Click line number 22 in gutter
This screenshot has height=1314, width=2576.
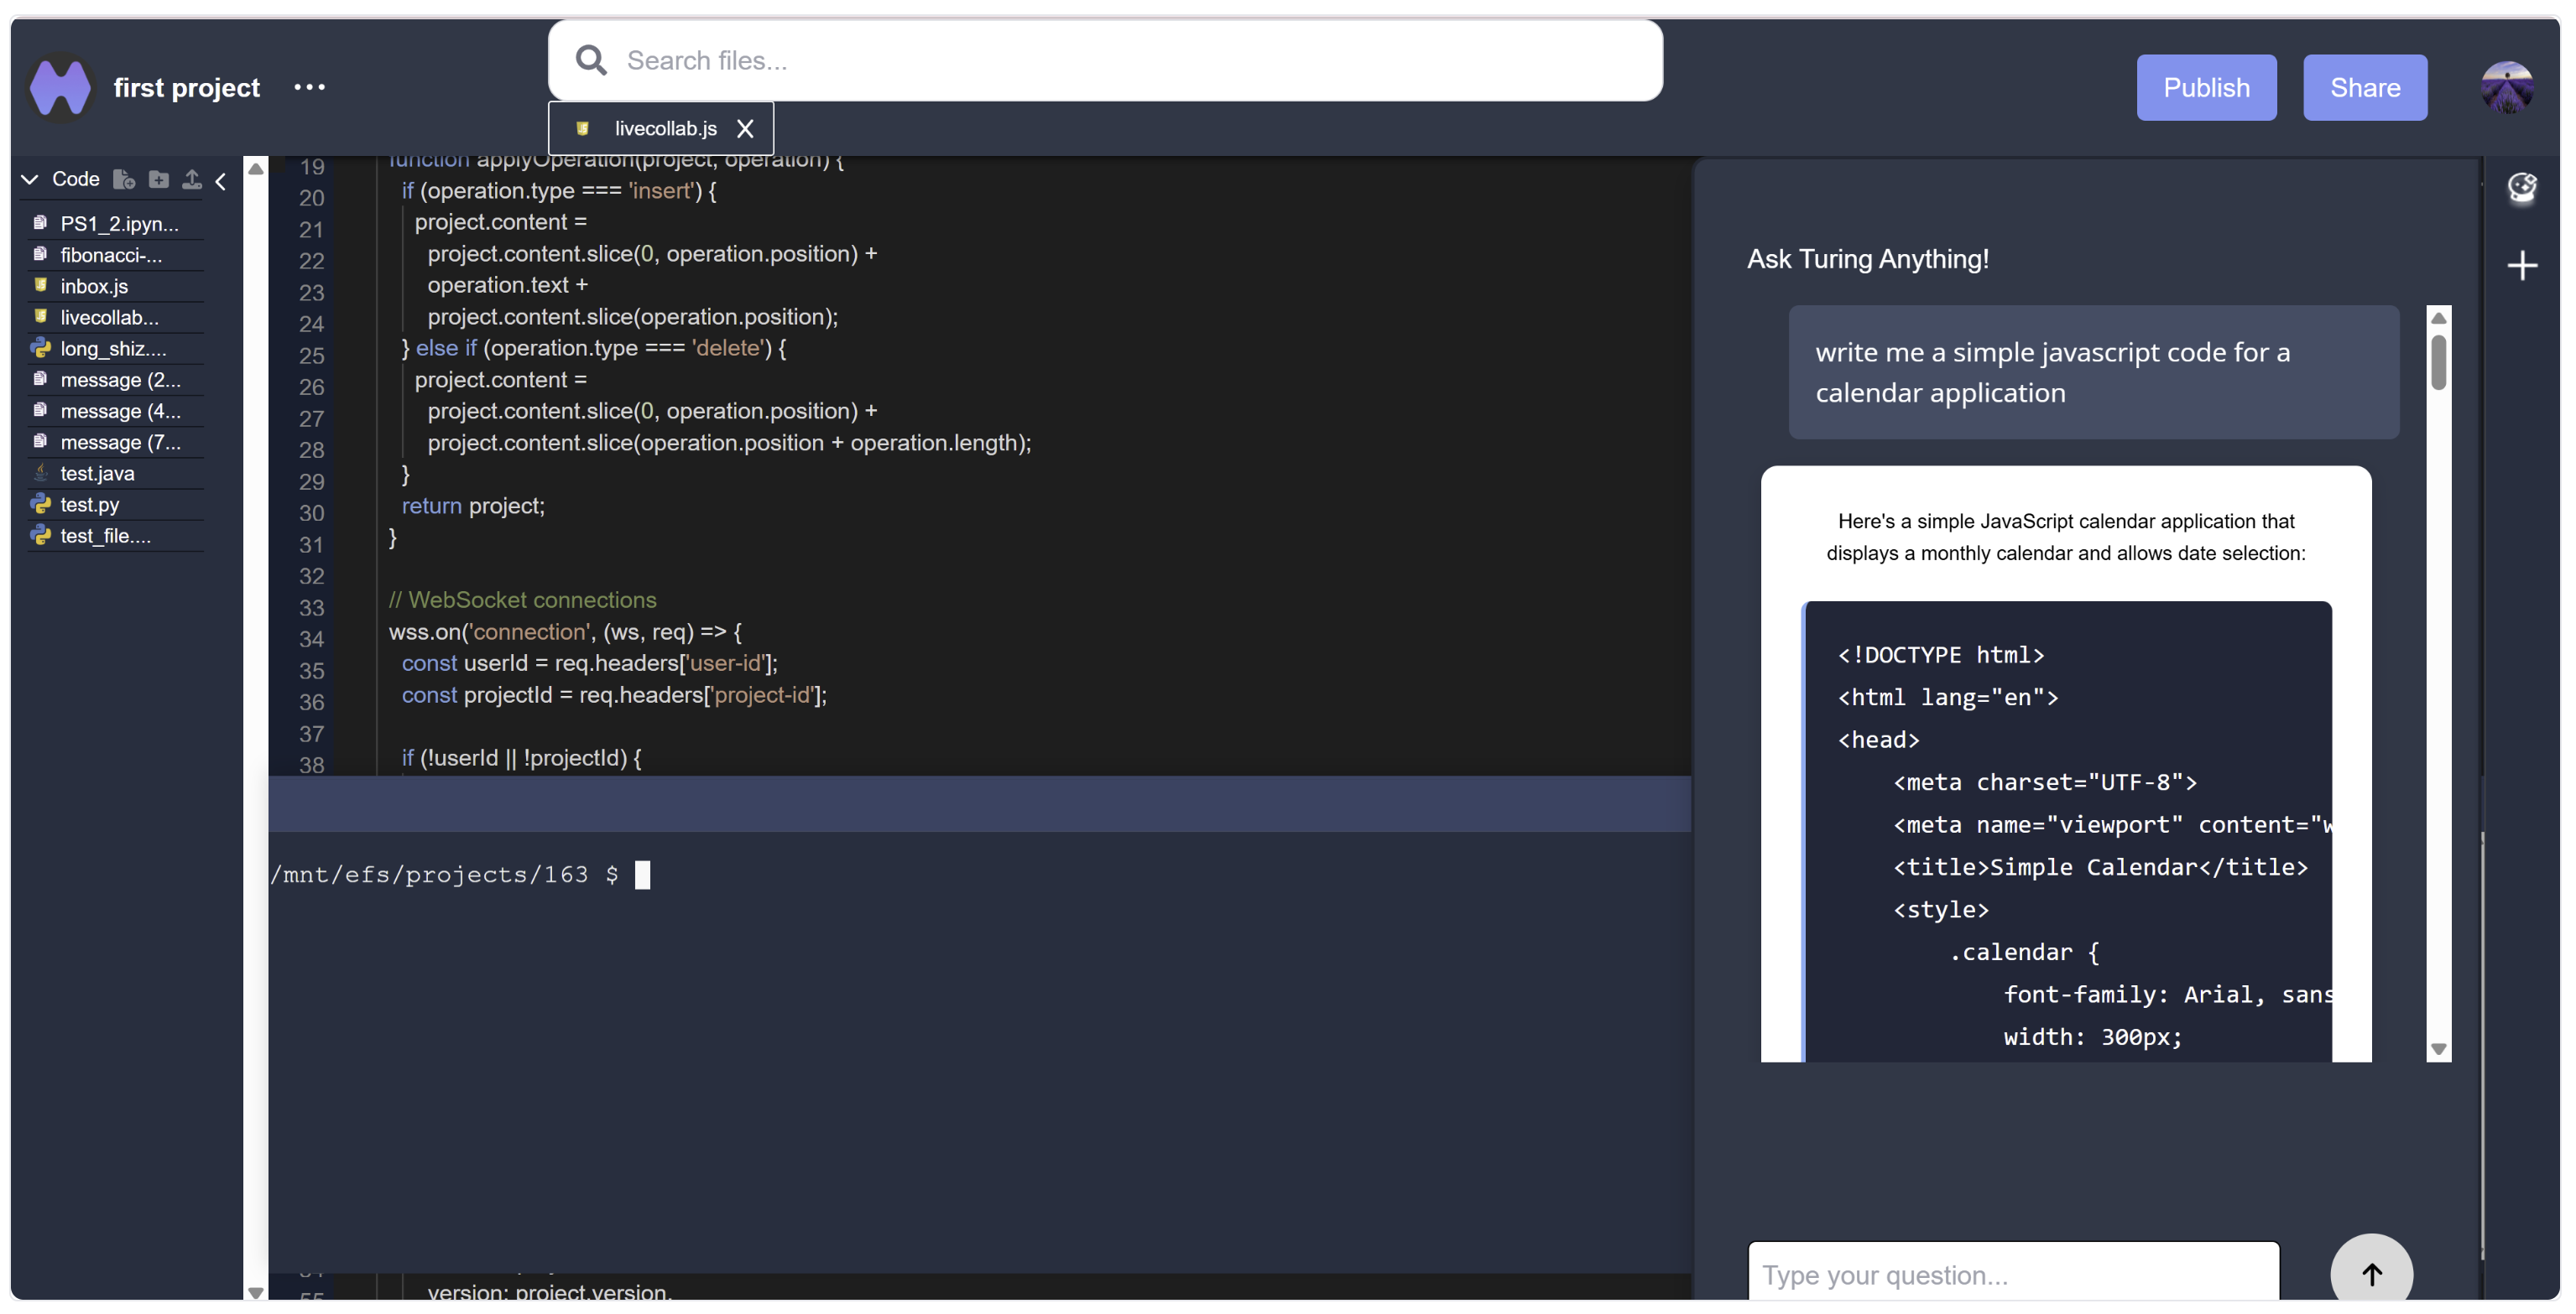[311, 261]
